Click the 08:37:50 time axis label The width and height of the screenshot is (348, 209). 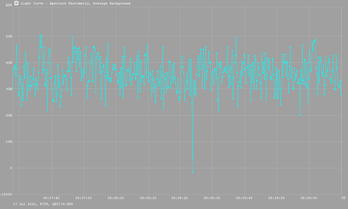(x=84, y=198)
